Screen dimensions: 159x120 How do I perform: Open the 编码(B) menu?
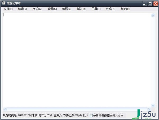[x=67, y=9]
